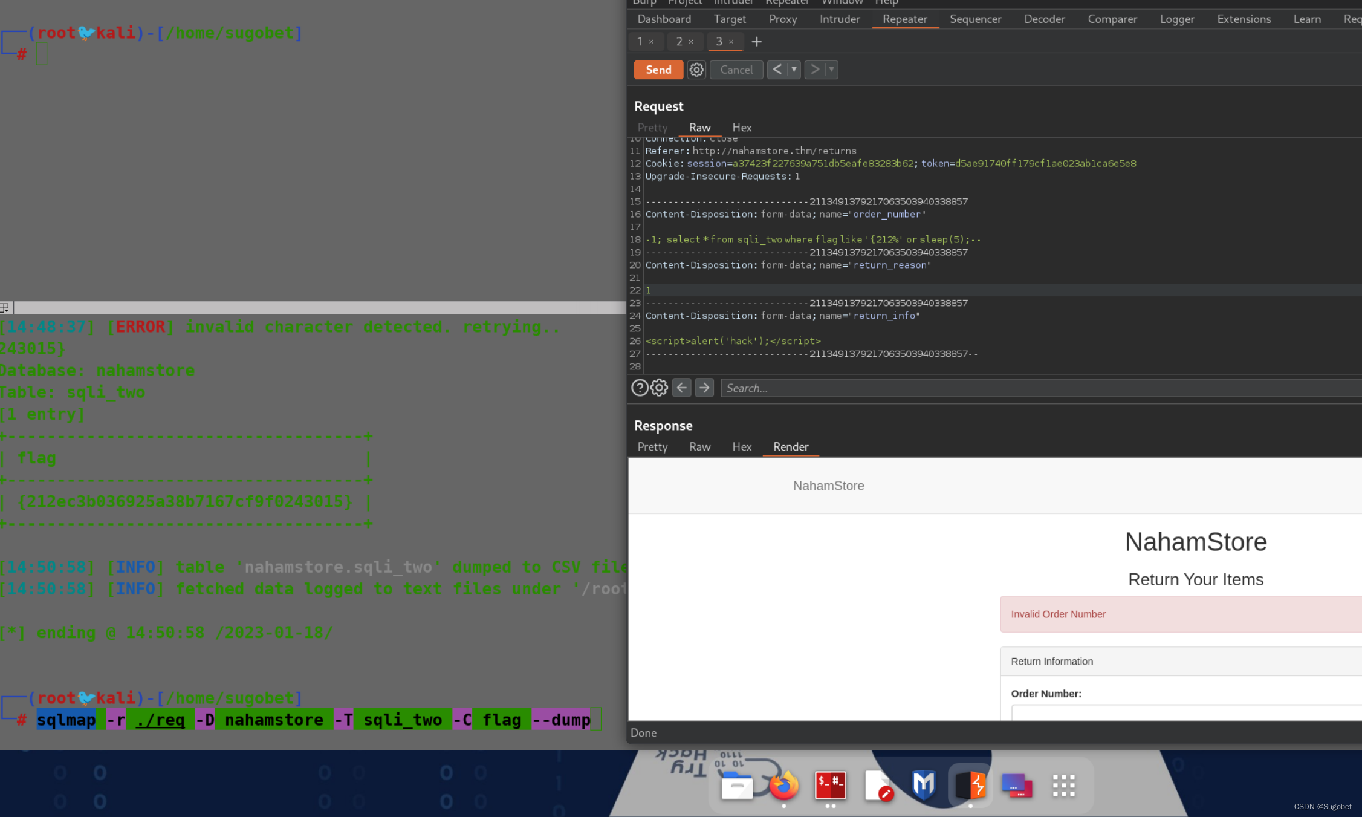
Task: Open the Comparer tab
Action: pyautogui.click(x=1112, y=19)
